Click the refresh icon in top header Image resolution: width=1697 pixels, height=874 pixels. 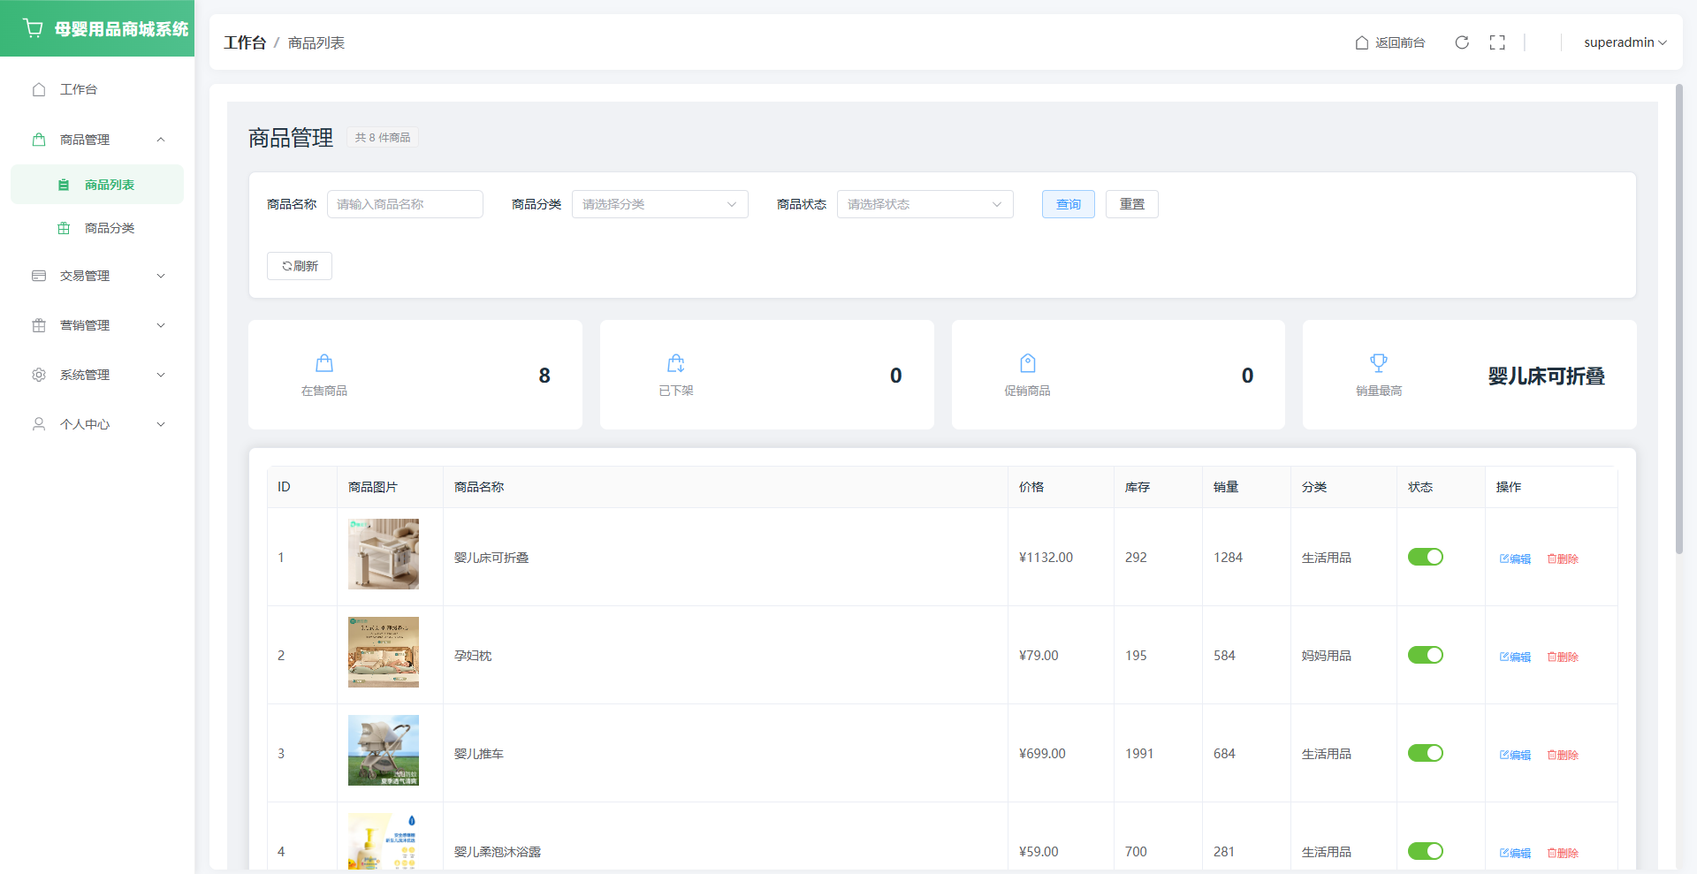click(1462, 42)
